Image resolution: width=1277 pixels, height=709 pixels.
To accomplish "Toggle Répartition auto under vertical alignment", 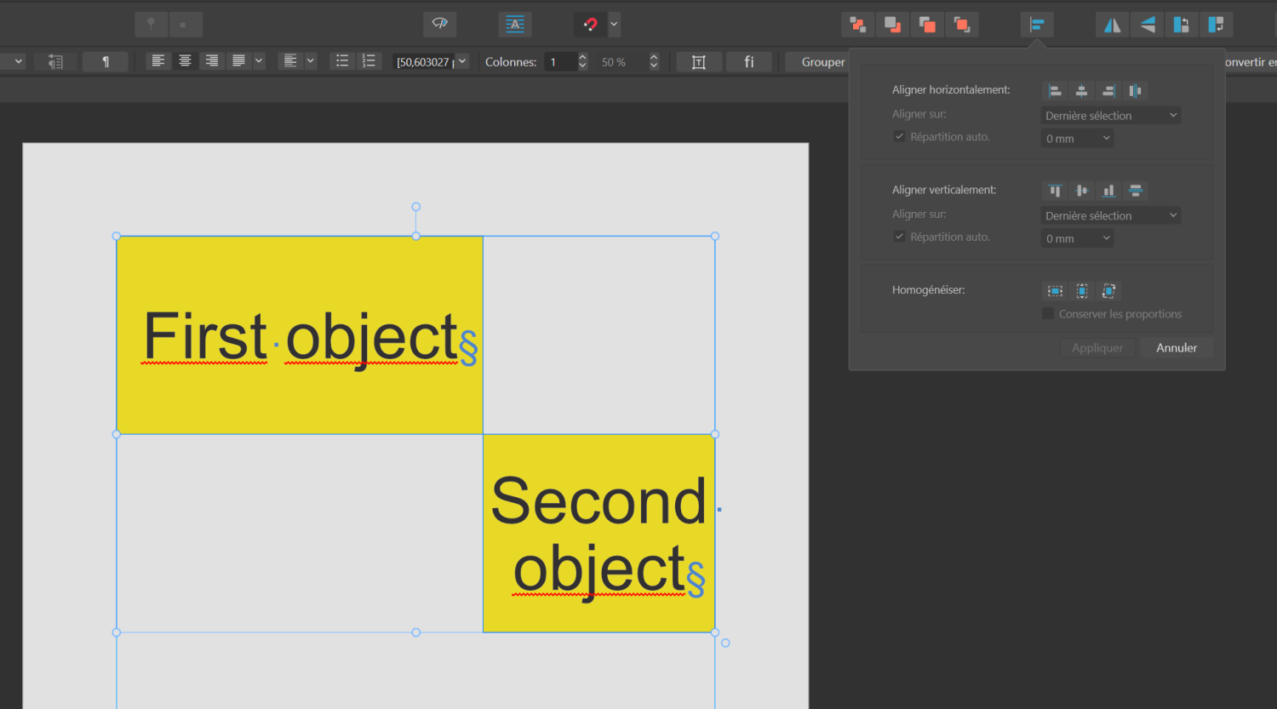I will coord(899,237).
